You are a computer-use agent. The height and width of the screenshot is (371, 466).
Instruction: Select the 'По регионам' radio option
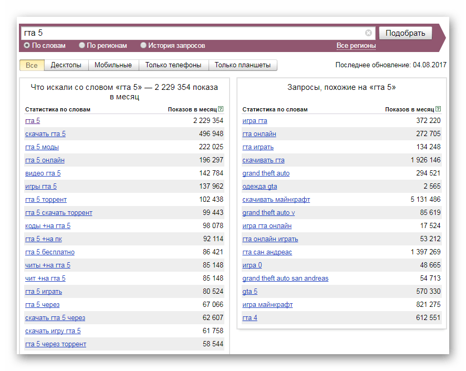coord(103,46)
